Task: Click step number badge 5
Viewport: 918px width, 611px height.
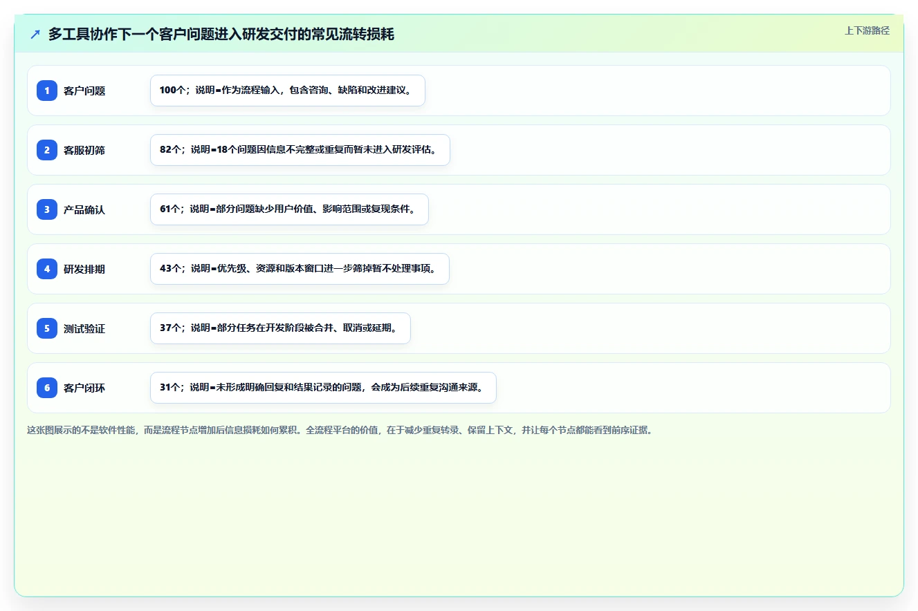Action: click(47, 328)
